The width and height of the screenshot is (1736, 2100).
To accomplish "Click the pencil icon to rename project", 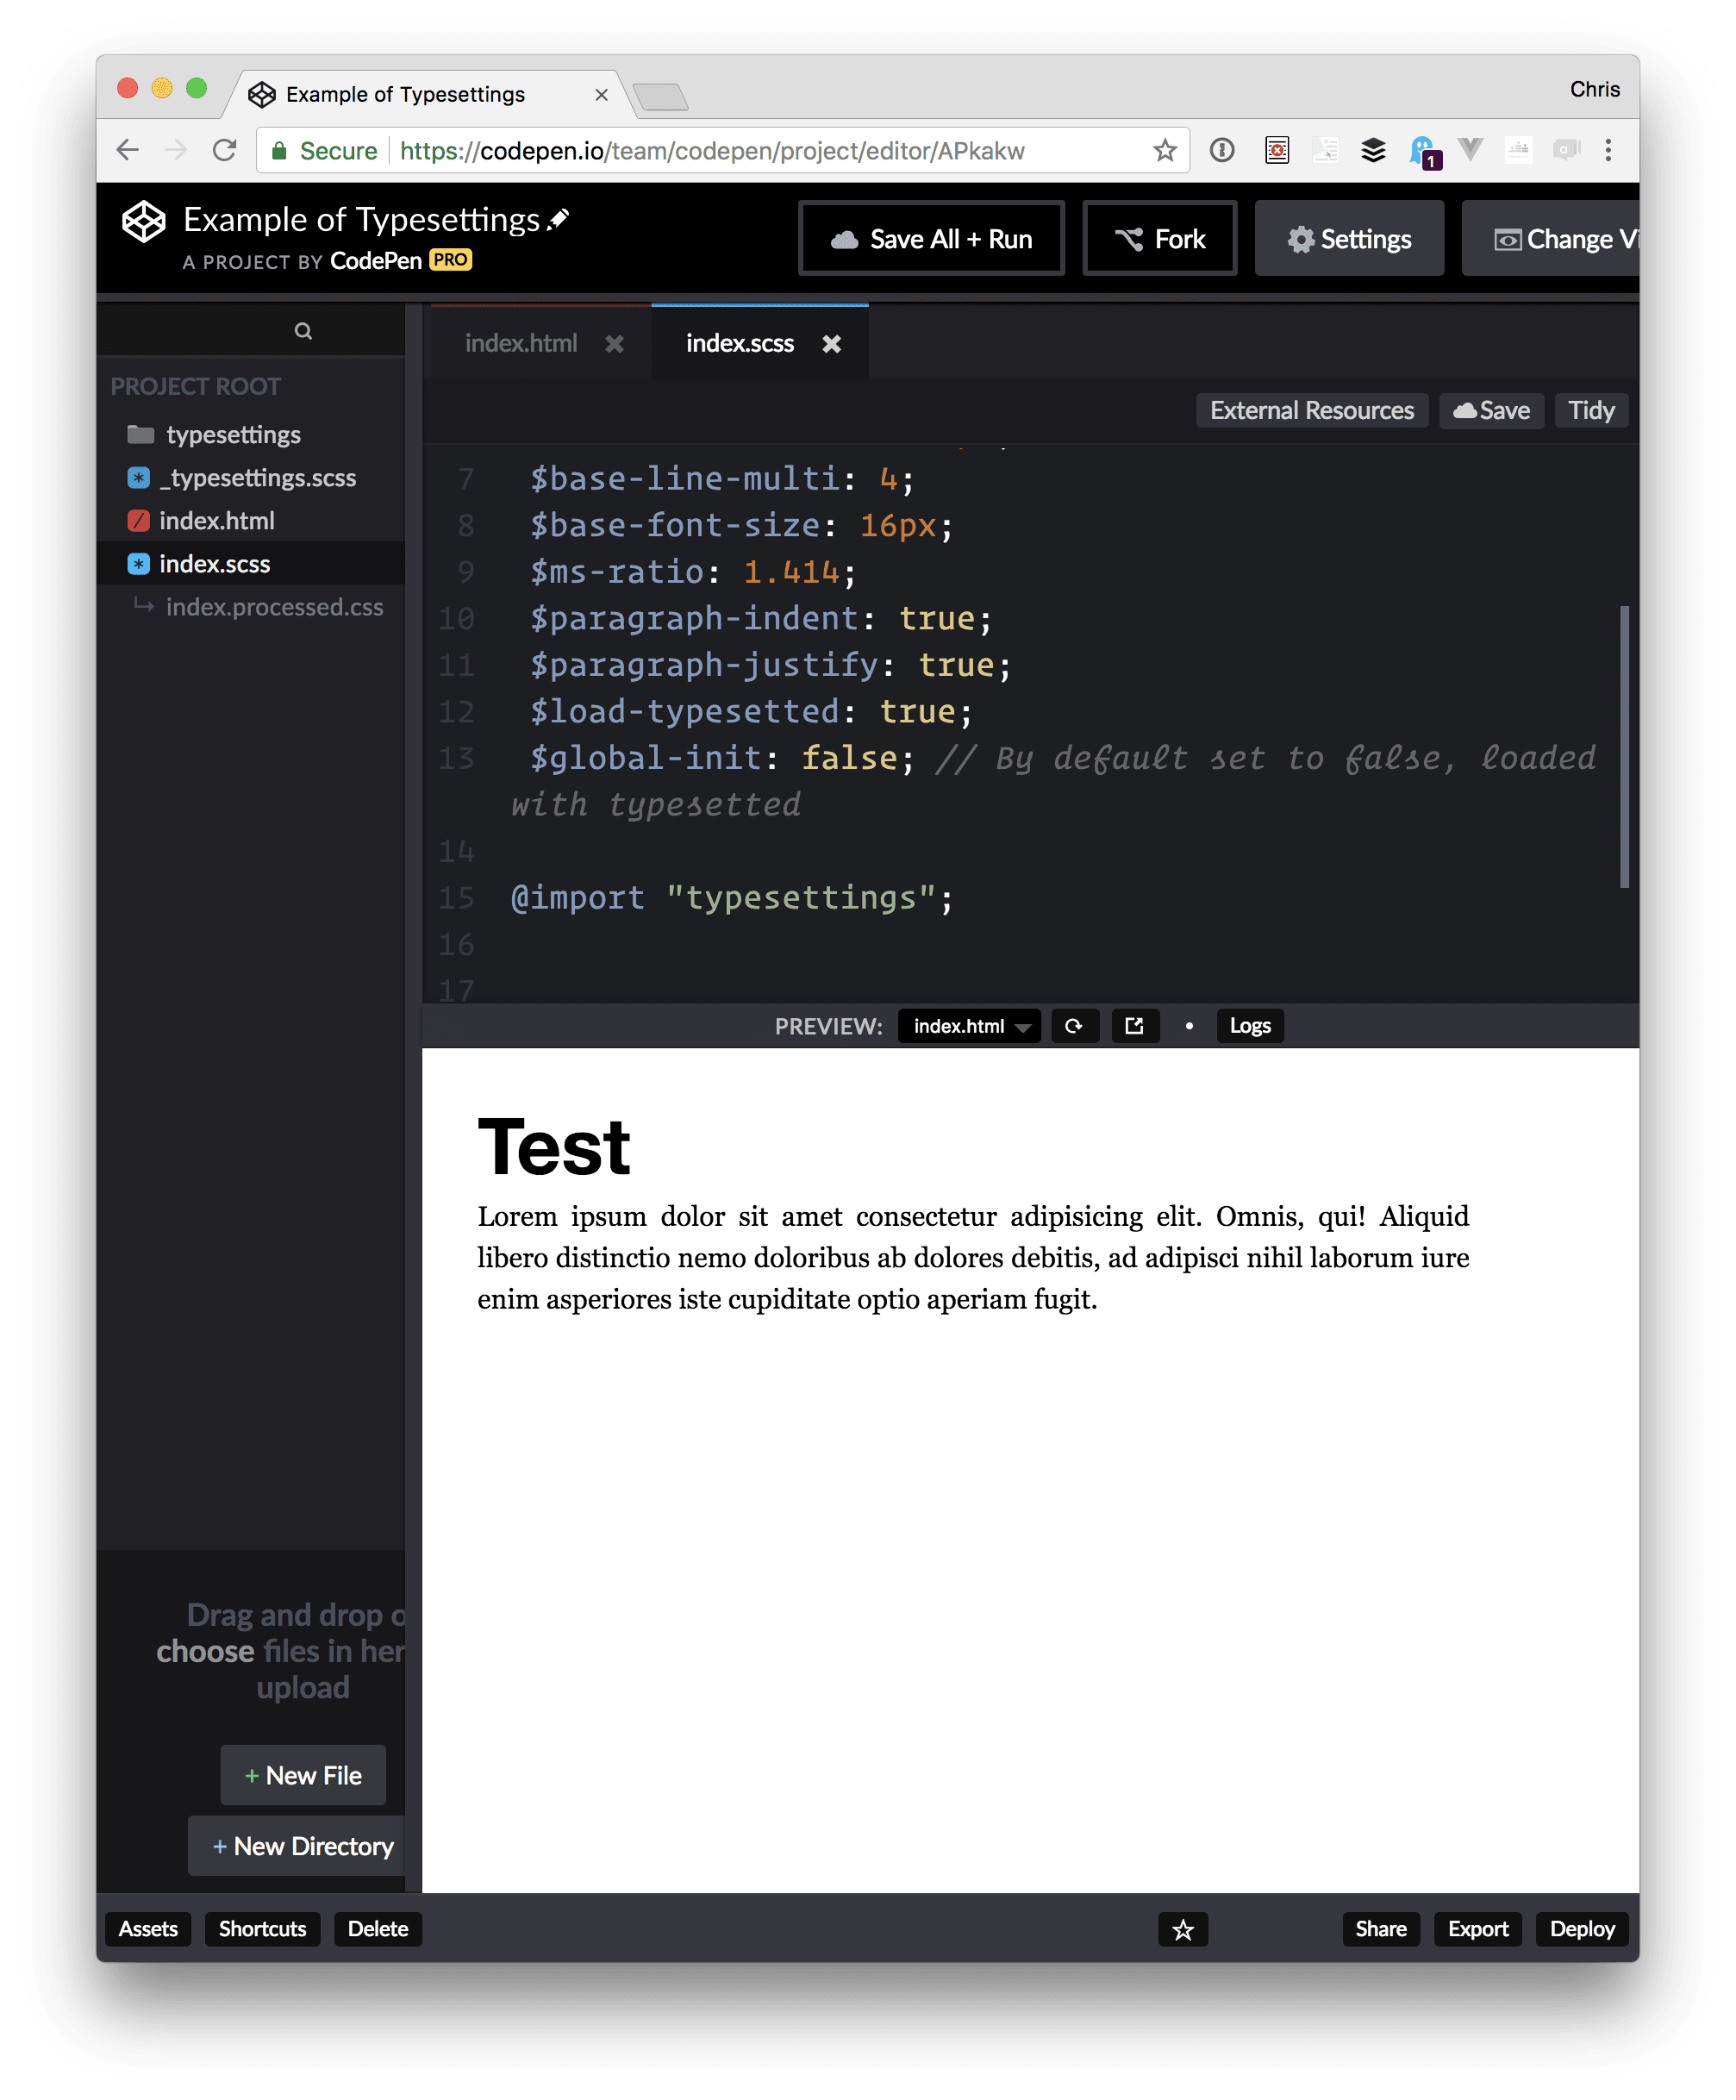I will (559, 218).
